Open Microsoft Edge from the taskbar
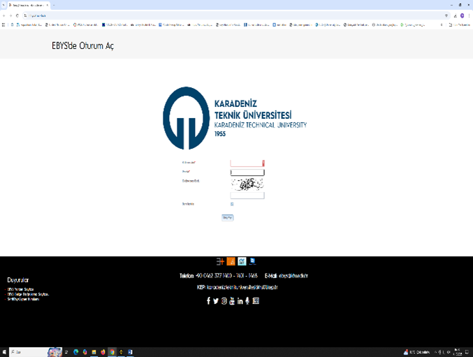 [x=75, y=352]
